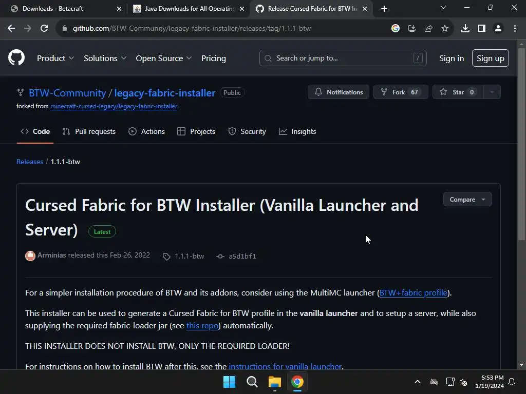Viewport: 526px width, 394px height.
Task: Click the page vertical scrollbar thumb
Action: (521, 144)
